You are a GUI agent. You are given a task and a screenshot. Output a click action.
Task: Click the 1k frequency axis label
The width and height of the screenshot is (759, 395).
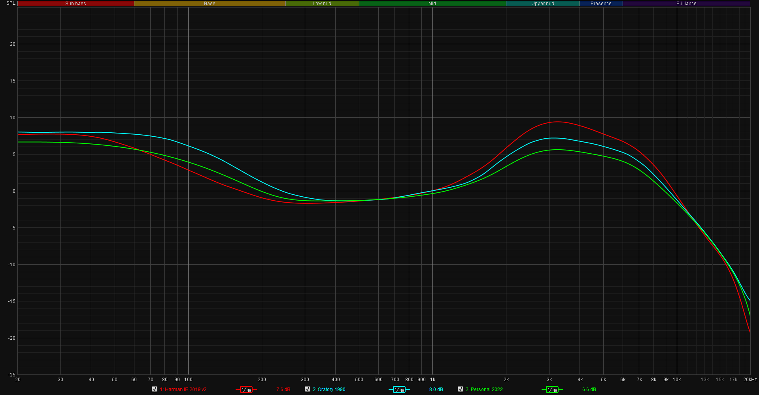pos(433,380)
